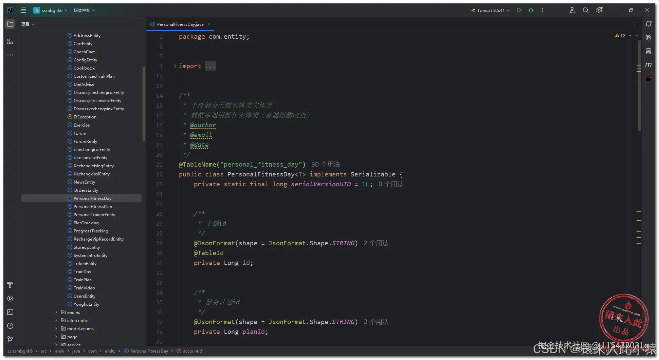Open the Project tool window folder icon
Image resolution: width=659 pixels, height=360 pixels.
pos(10,24)
